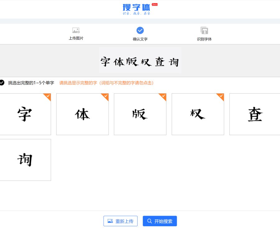The image size is (280, 229).
Task: Click the 查 character thumbnail
Action: pyautogui.click(x=255, y=114)
